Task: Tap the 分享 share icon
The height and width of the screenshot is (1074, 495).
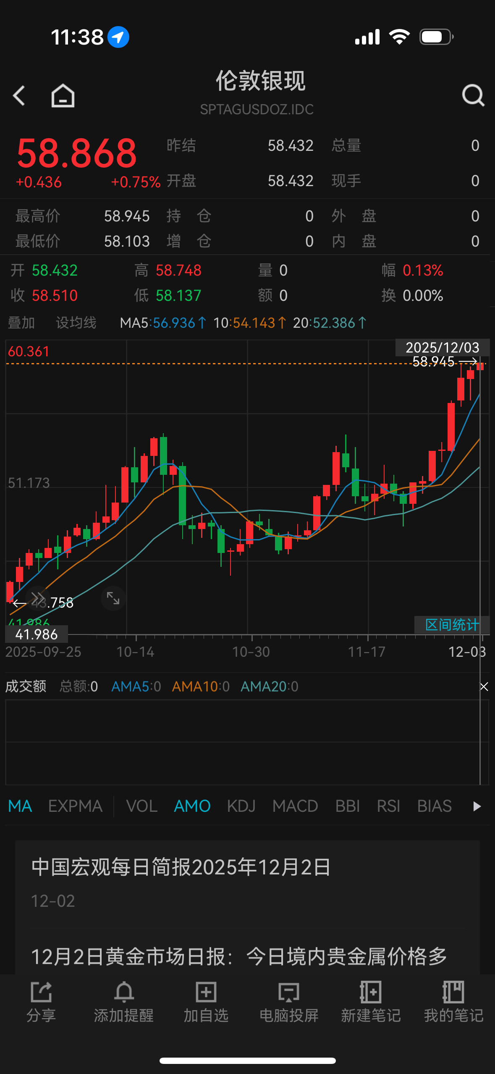Action: point(41,1002)
